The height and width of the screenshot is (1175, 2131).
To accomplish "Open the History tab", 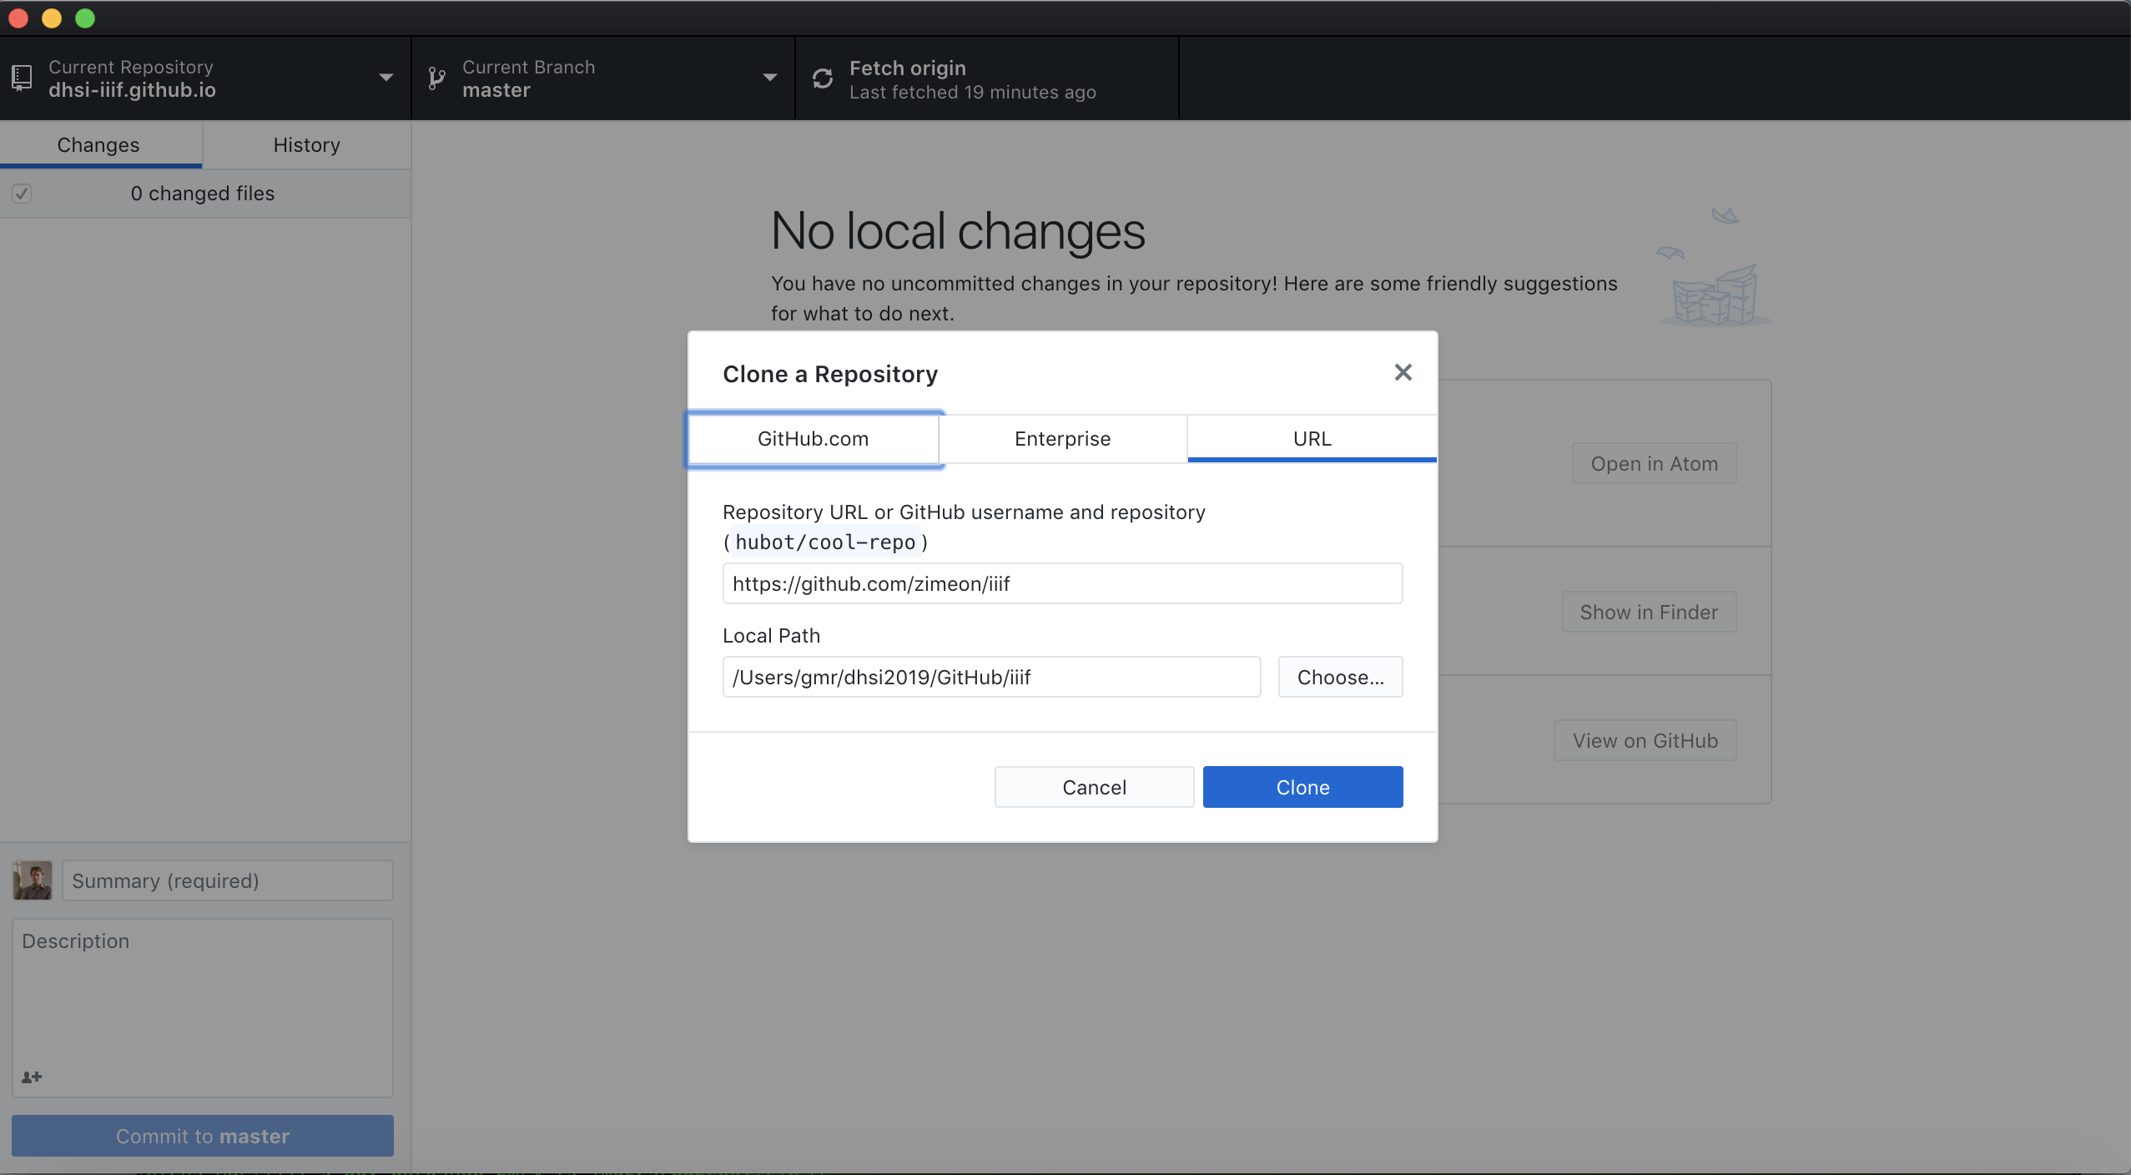I will 306,145.
